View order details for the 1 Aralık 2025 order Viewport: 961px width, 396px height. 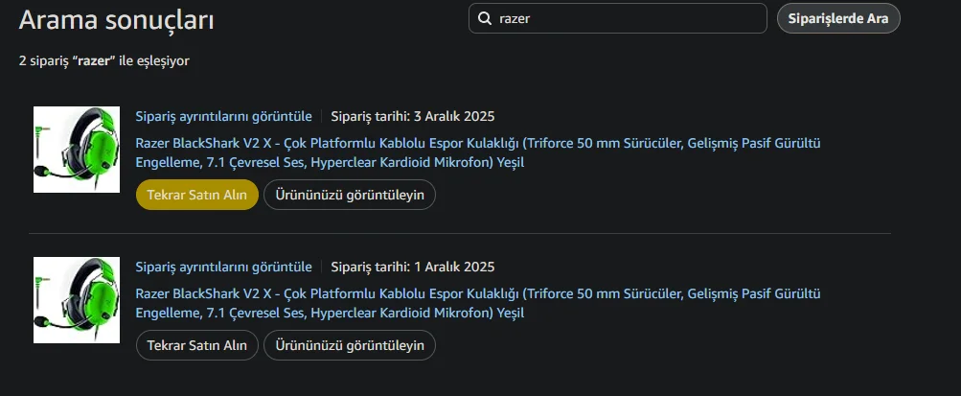(224, 267)
